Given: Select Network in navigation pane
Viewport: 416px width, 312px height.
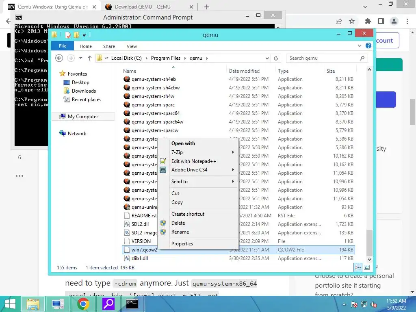Looking at the screenshot, I should (77, 133).
